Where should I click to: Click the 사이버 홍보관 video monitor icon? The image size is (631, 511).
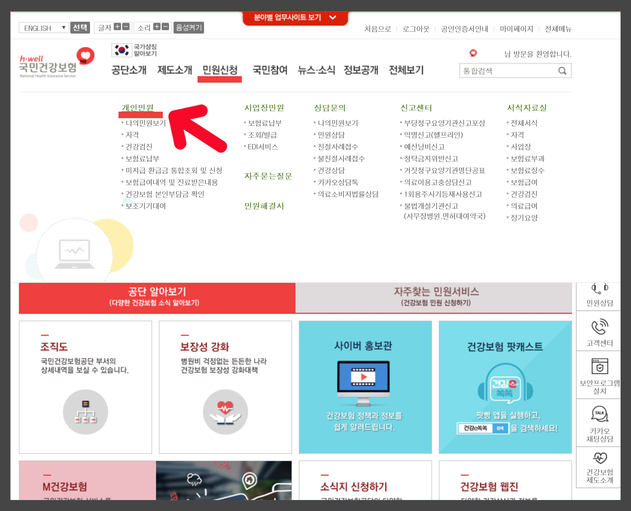click(363, 383)
